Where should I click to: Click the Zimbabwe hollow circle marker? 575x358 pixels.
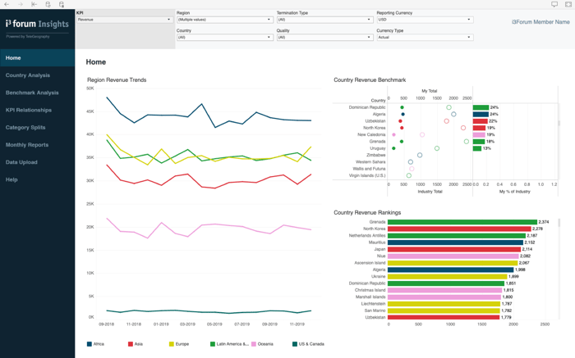click(x=420, y=155)
